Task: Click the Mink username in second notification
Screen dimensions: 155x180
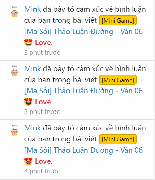Action: click(33, 68)
